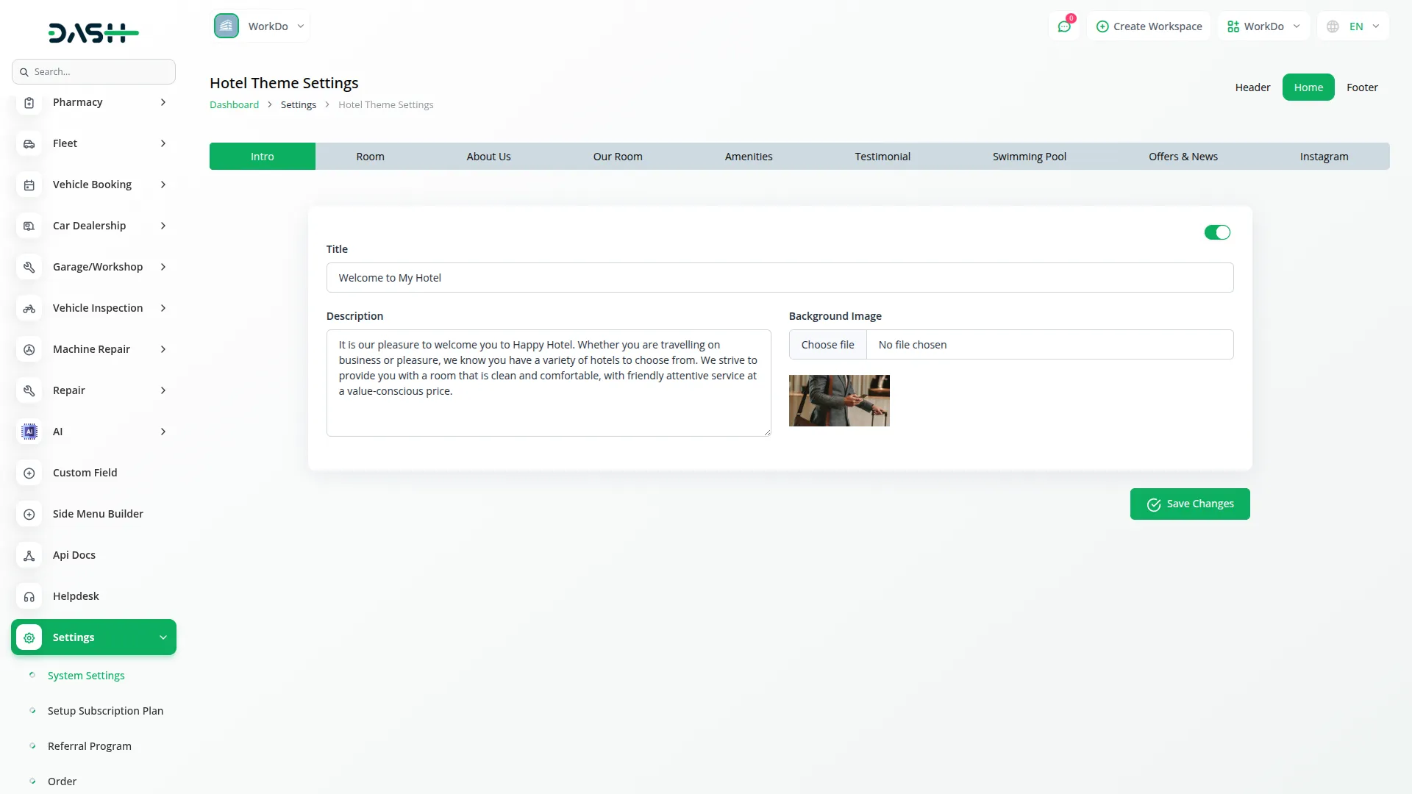The width and height of the screenshot is (1412, 794).
Task: Select the Fleet icon in sidebar
Action: click(29, 143)
